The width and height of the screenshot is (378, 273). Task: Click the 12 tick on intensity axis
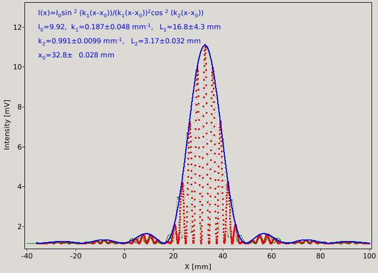click(x=17, y=28)
